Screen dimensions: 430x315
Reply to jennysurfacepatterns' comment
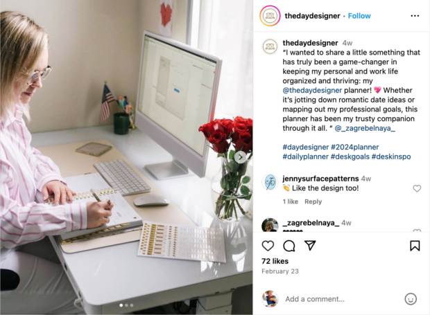[313, 201]
